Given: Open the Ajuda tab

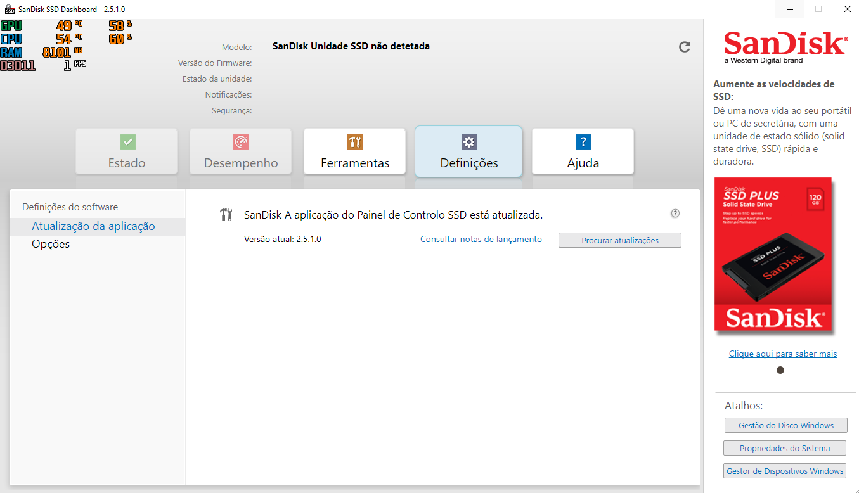Looking at the screenshot, I should tap(583, 151).
